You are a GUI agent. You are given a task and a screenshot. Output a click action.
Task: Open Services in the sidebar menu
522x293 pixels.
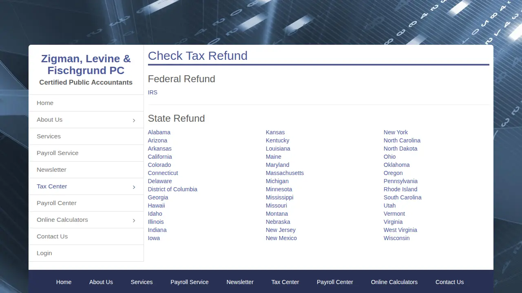tap(86, 136)
